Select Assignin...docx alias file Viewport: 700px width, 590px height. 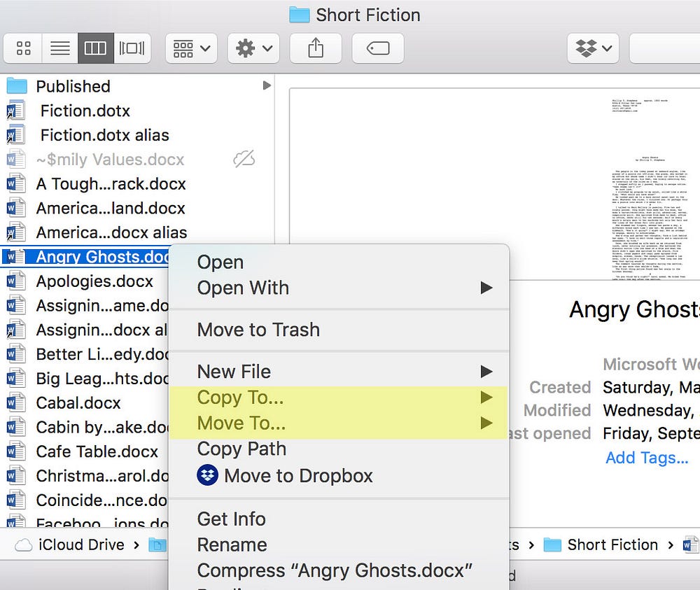pyautogui.click(x=85, y=330)
